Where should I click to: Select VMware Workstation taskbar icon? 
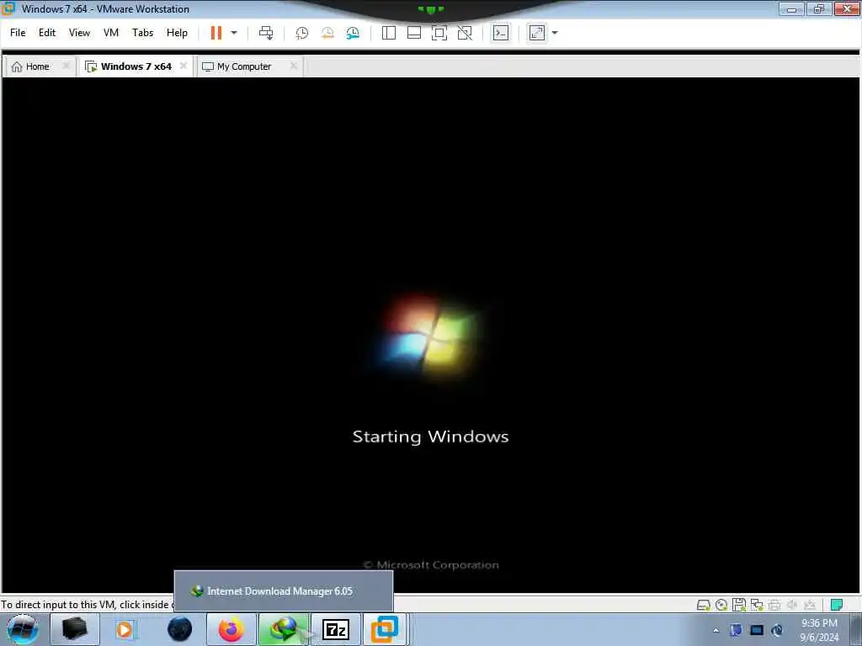pos(385,629)
